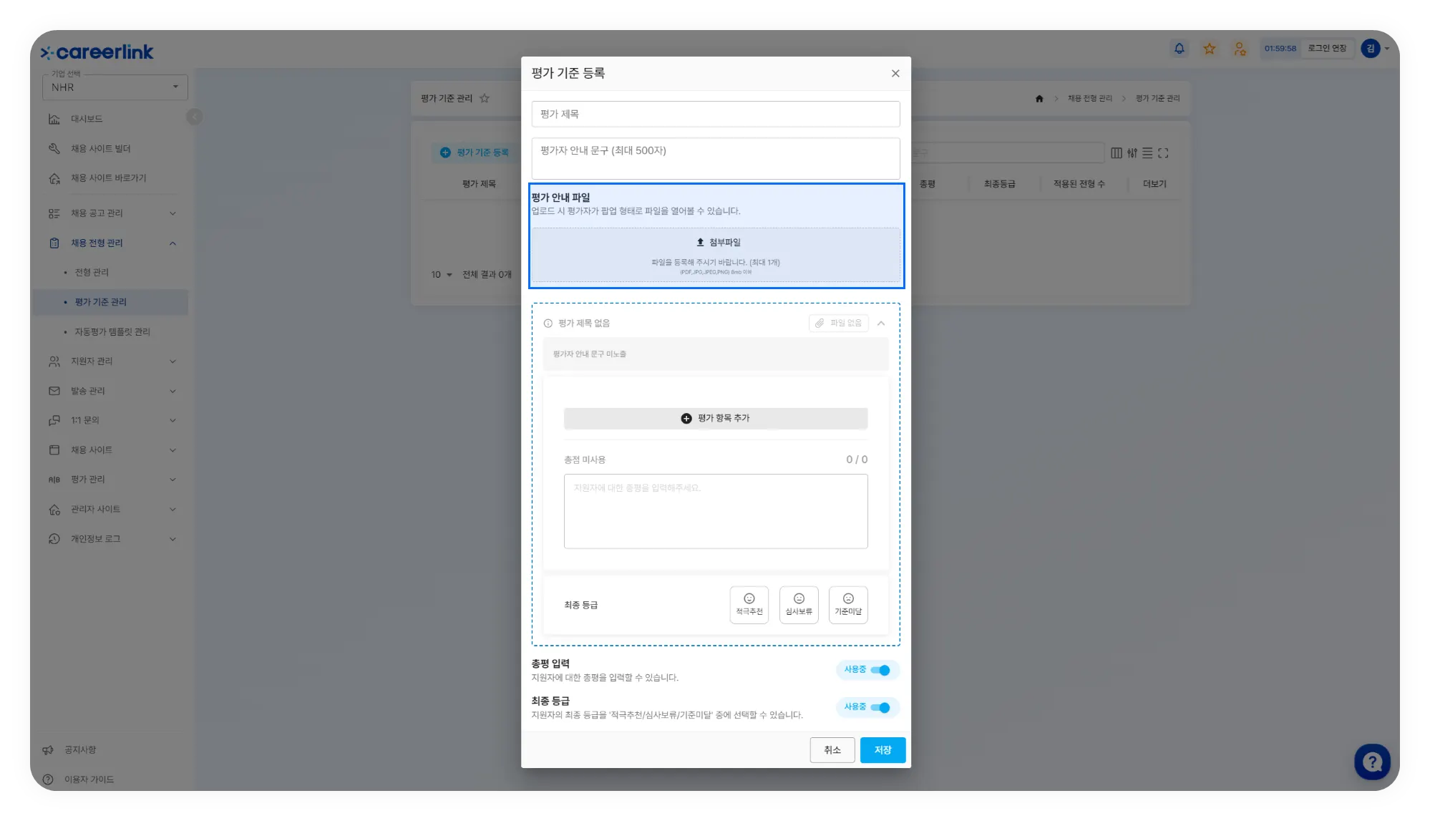Select the 심사보류 grade option
The height and width of the screenshot is (821, 1430).
pos(799,605)
